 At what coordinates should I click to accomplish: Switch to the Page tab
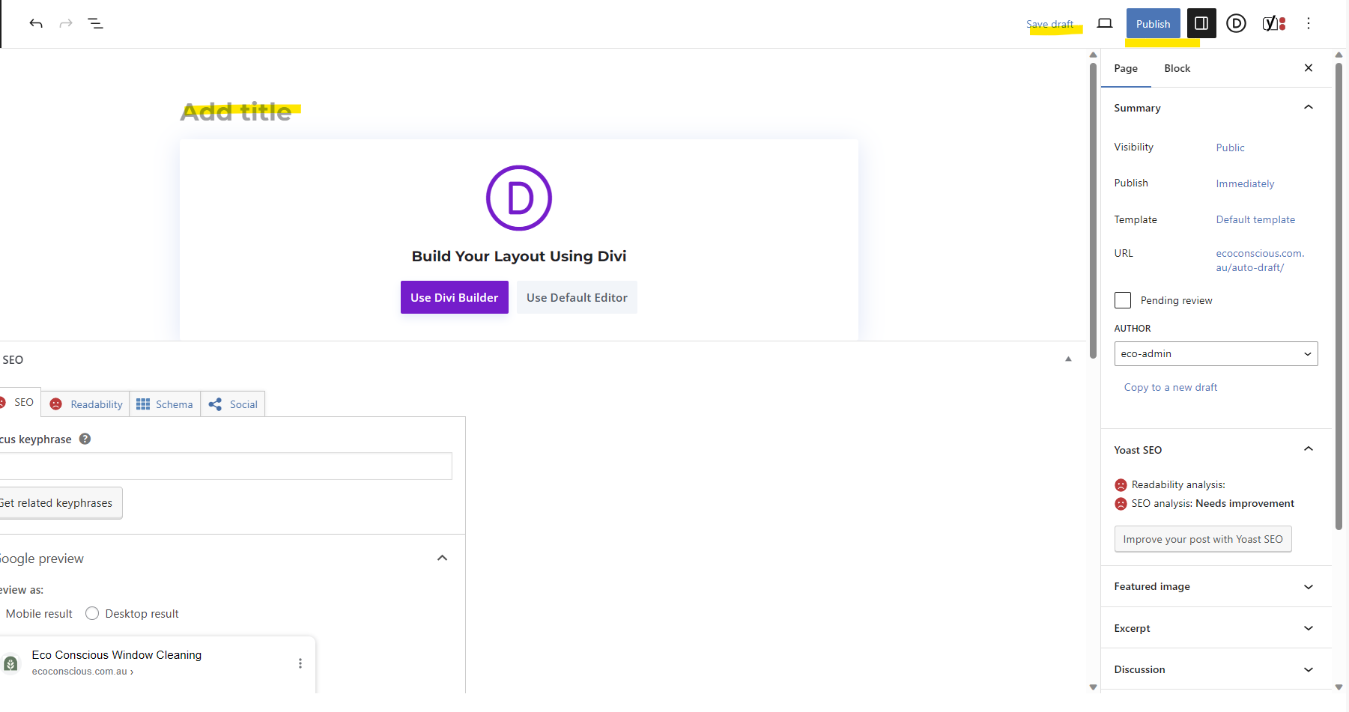click(1126, 68)
